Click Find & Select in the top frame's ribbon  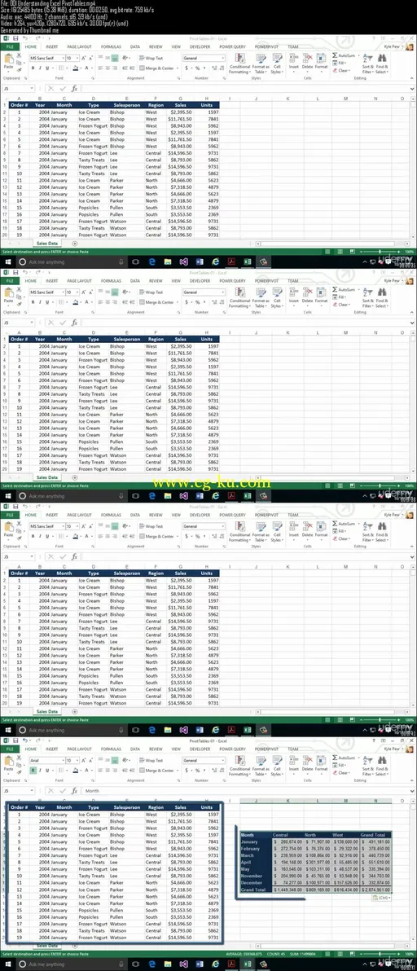(382, 64)
